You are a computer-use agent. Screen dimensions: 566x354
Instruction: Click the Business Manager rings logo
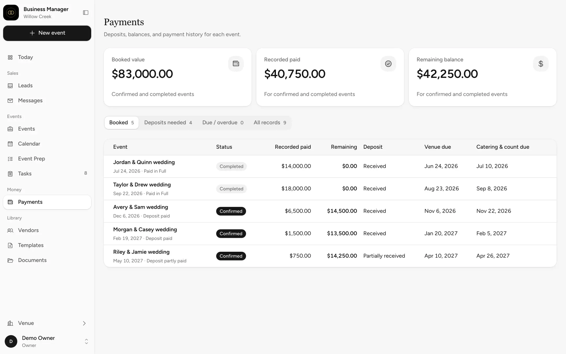point(11,13)
